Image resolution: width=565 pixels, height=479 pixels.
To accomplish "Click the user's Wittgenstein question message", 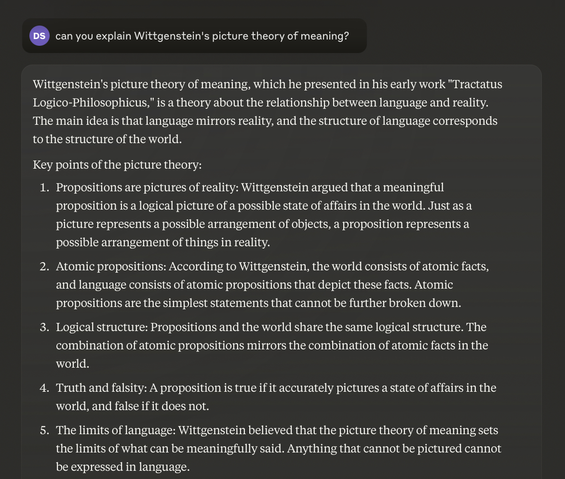I will 202,36.
